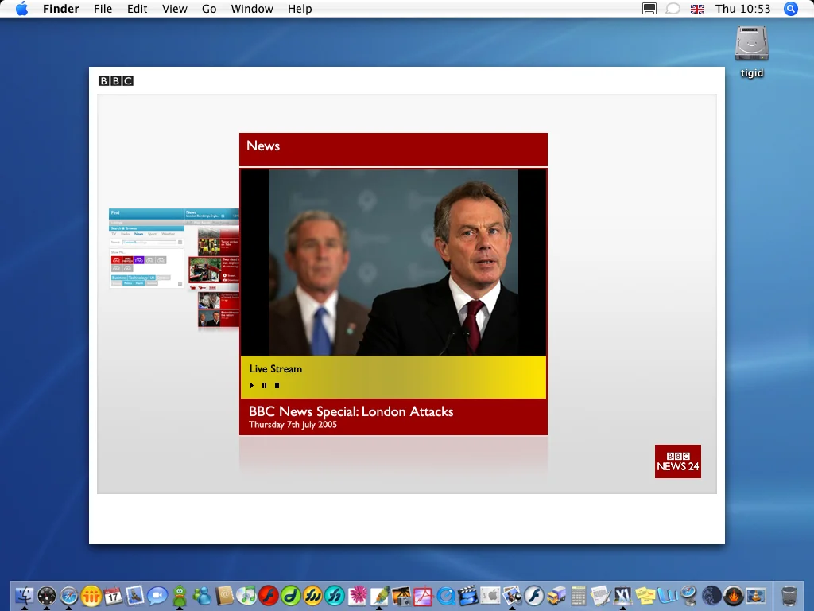Click the clock showing Thu 10:53
The width and height of the screenshot is (814, 611).
(x=743, y=9)
